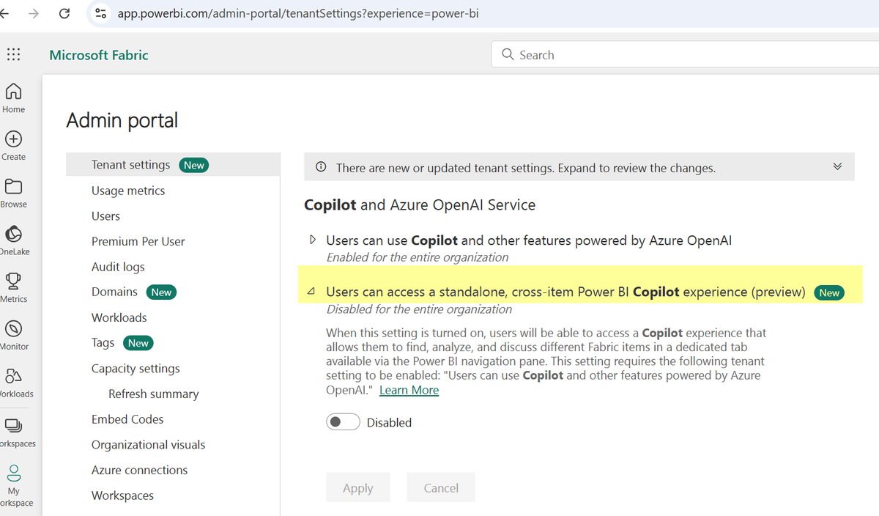The width and height of the screenshot is (879, 516).
Task: Go to Home in the navigation pane
Action: (13, 98)
